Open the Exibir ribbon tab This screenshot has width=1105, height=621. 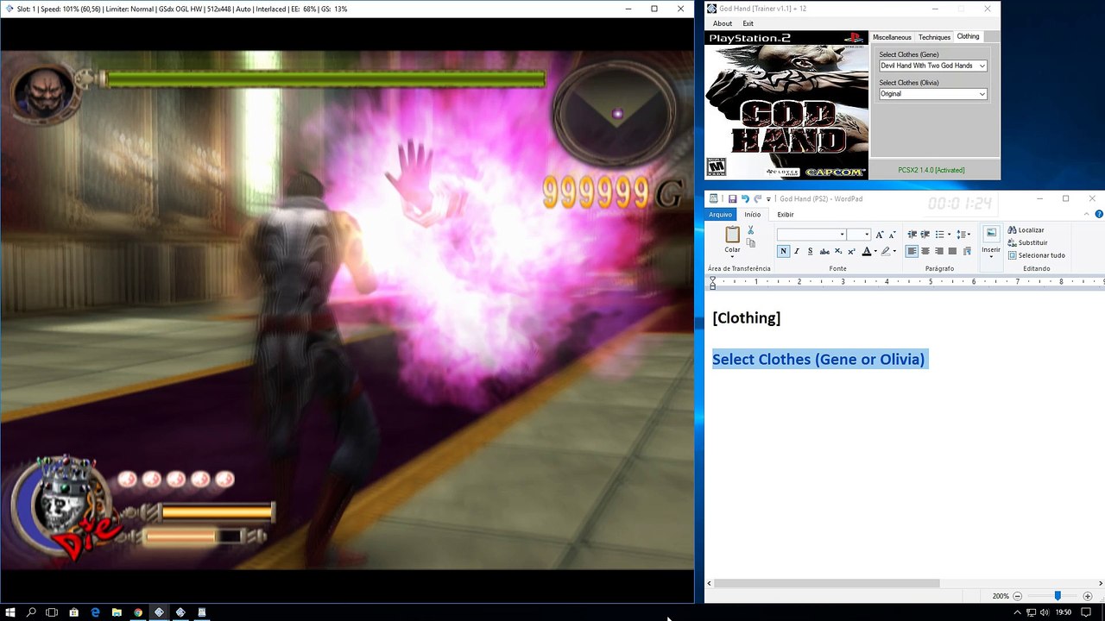(x=786, y=215)
